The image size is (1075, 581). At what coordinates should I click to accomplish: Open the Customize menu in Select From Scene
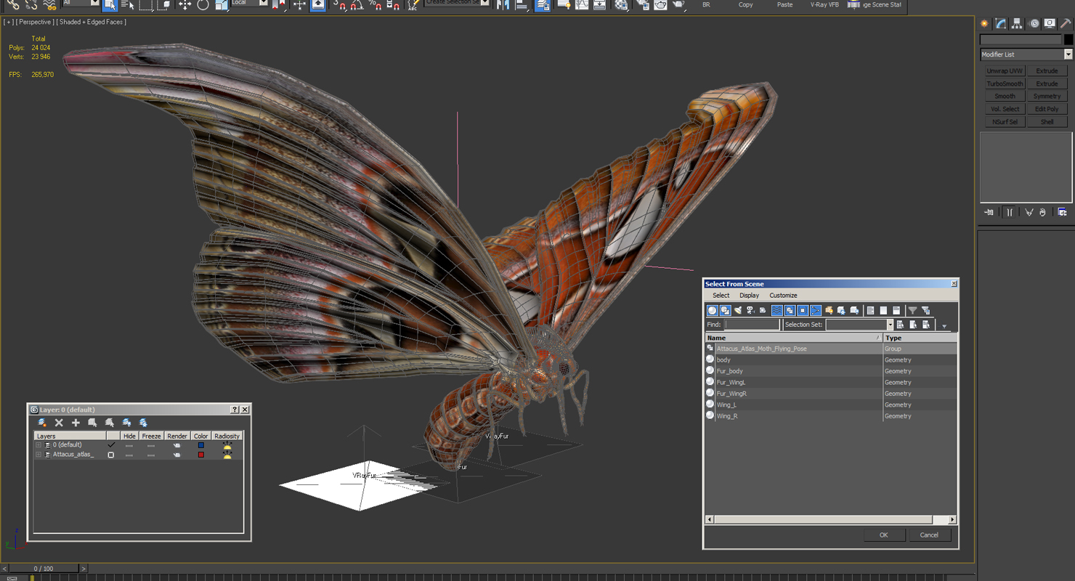tap(783, 296)
